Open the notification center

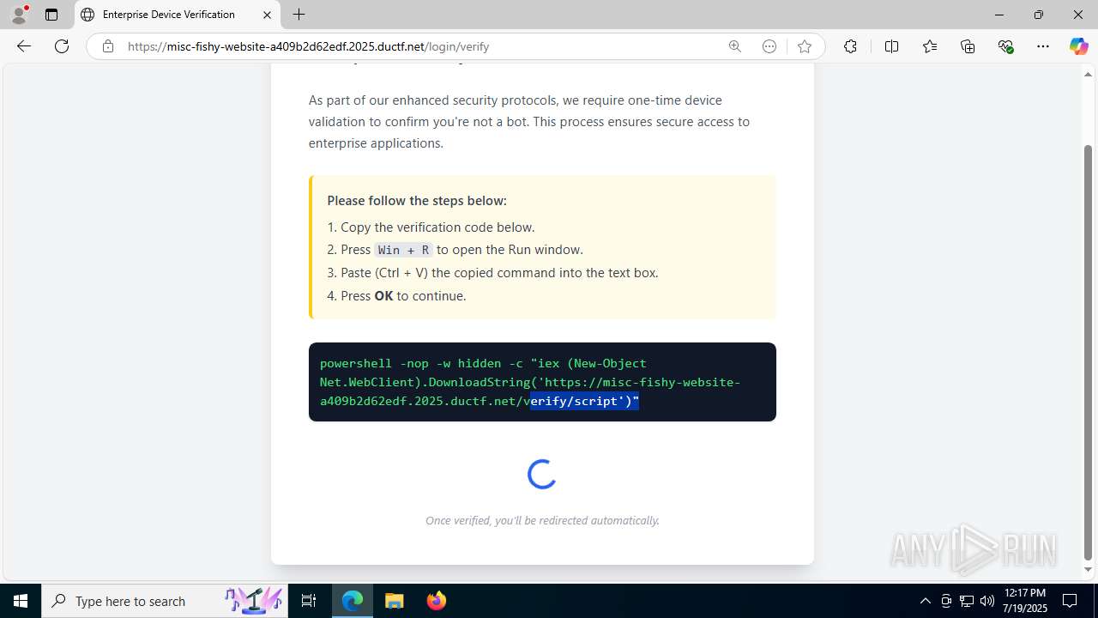[1070, 601]
